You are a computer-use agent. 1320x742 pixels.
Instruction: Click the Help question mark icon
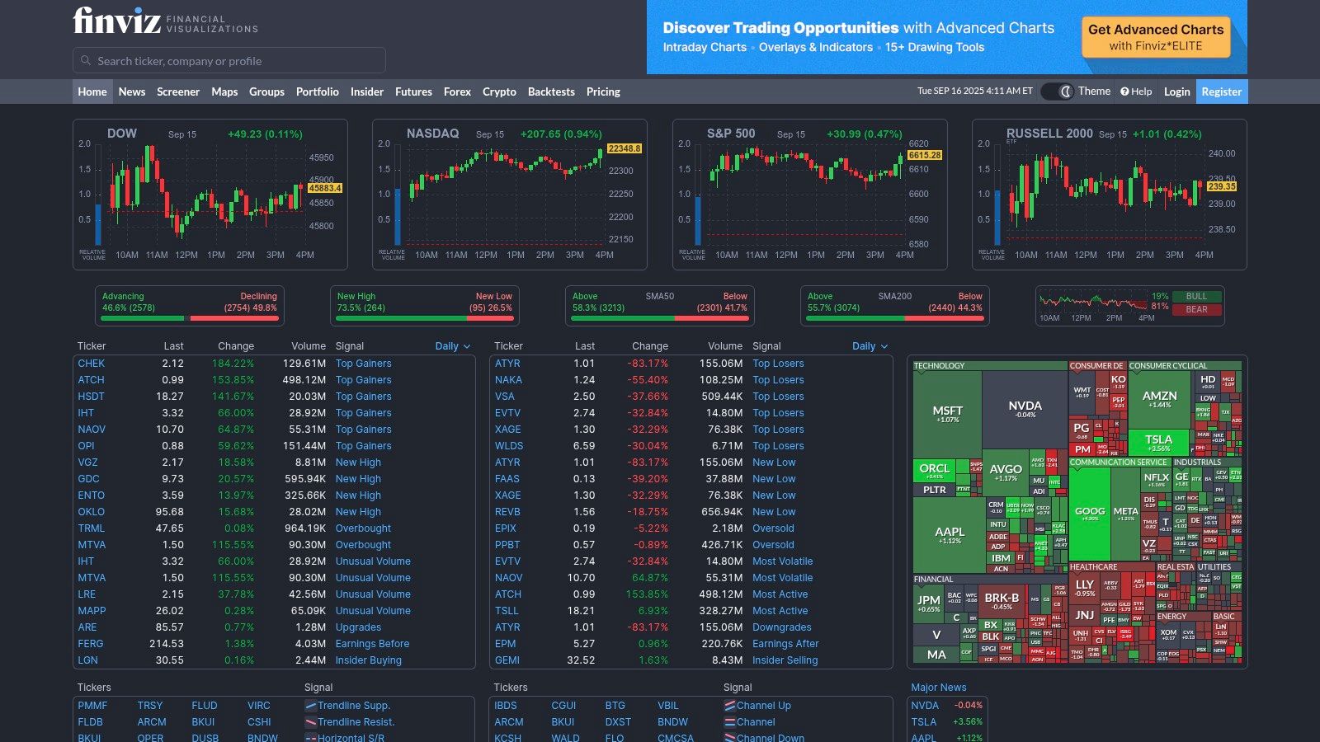(x=1124, y=92)
